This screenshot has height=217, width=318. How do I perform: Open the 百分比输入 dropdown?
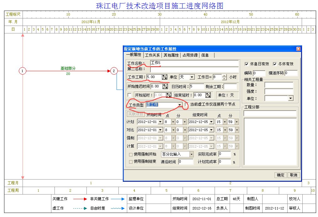coord(191,154)
